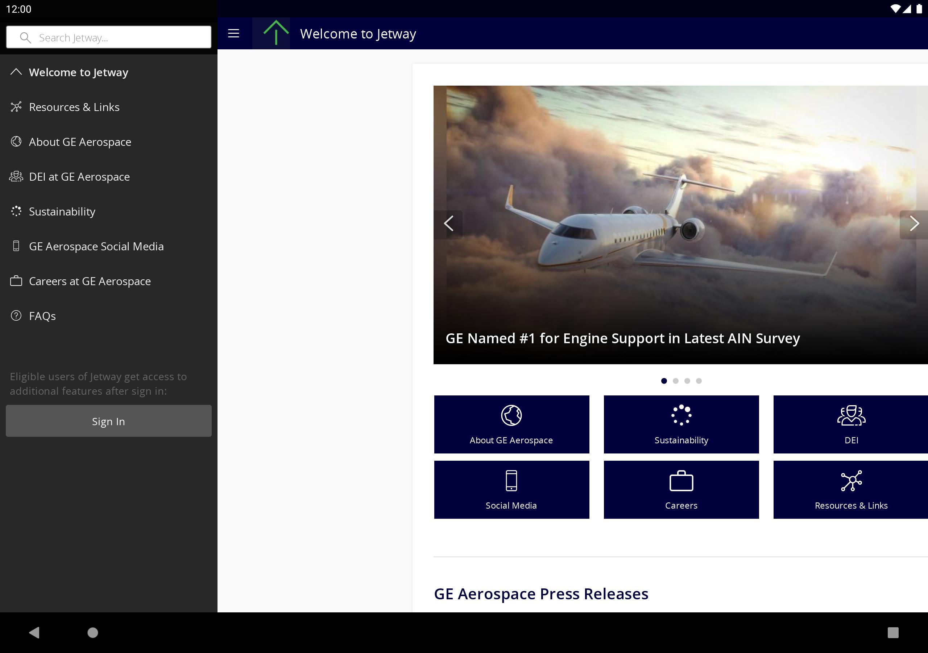
Task: Open Welcome to Jetway menu item
Action: coord(109,72)
